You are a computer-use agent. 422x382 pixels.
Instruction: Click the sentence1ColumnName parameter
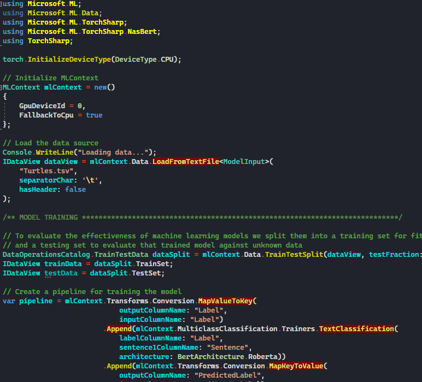159,348
